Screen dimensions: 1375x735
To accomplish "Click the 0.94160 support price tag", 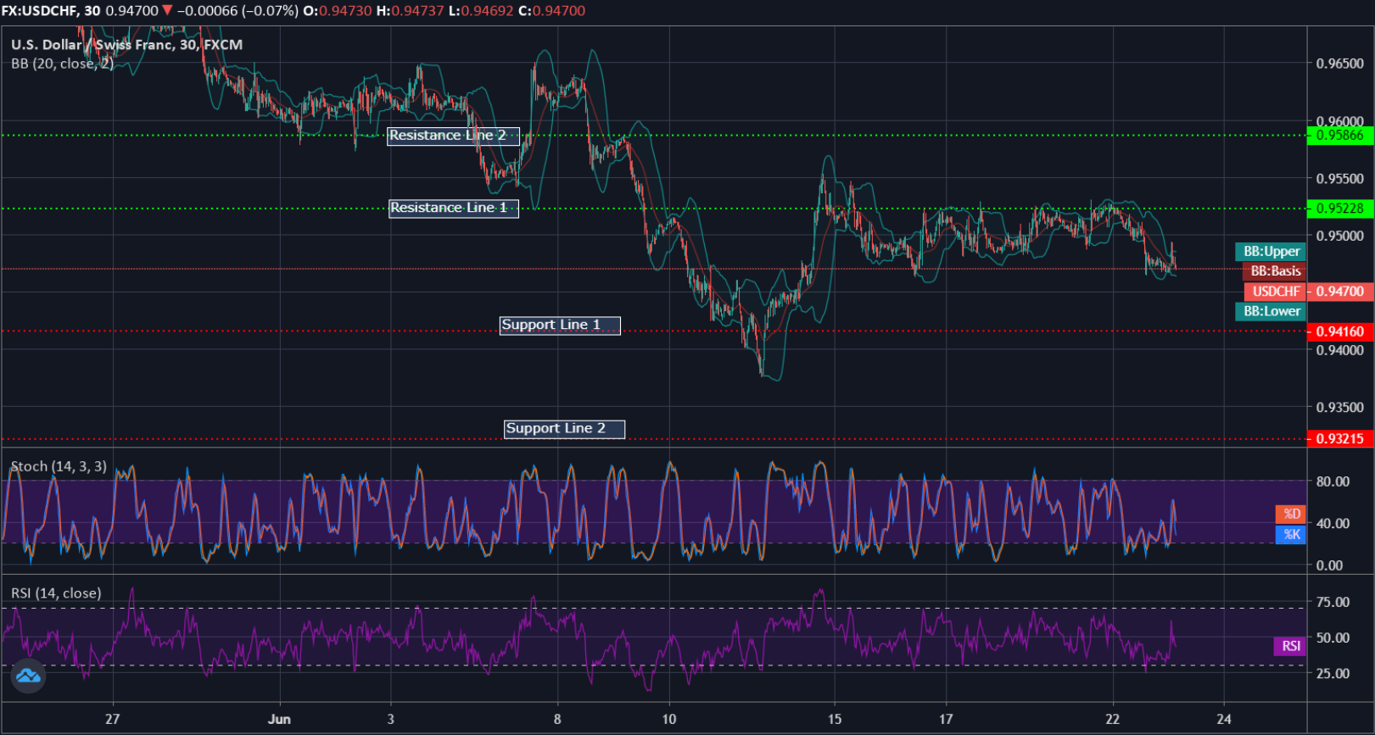I will pyautogui.click(x=1340, y=331).
